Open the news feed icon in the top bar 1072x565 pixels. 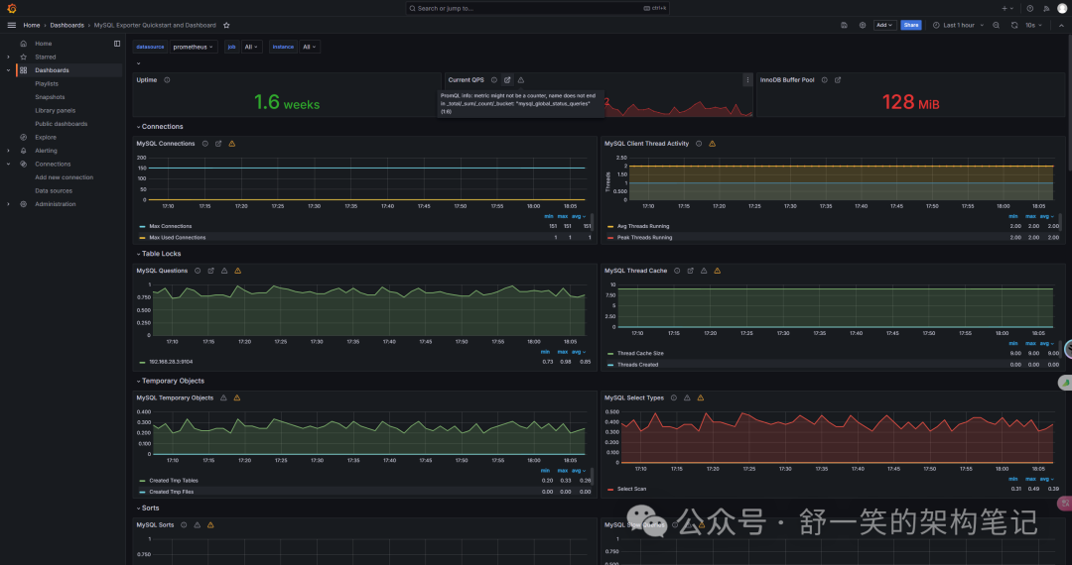[x=1046, y=8]
